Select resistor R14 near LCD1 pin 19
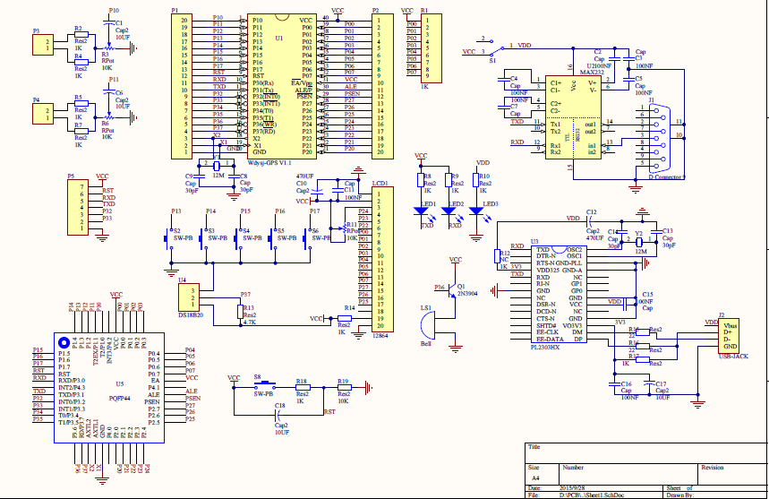The image size is (769, 499). point(345,318)
